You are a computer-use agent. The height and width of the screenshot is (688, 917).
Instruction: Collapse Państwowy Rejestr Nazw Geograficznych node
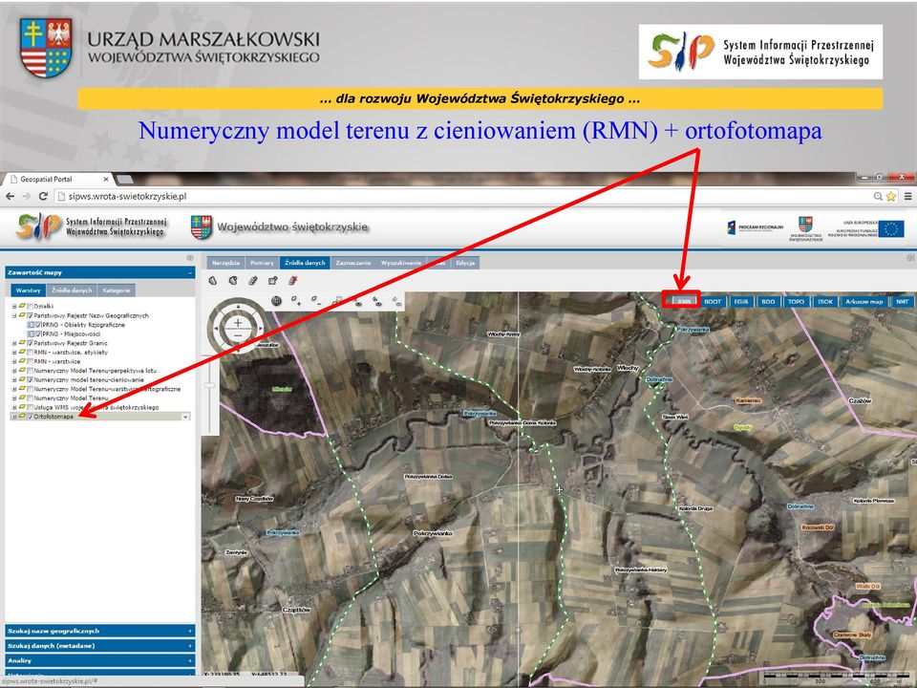pos(14,316)
